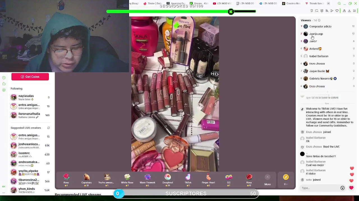Open joshuaanloza suggested live creator
This screenshot has height=201, width=359.
[x=30, y=145]
